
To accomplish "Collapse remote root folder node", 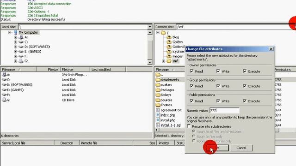I will (x=158, y=33).
